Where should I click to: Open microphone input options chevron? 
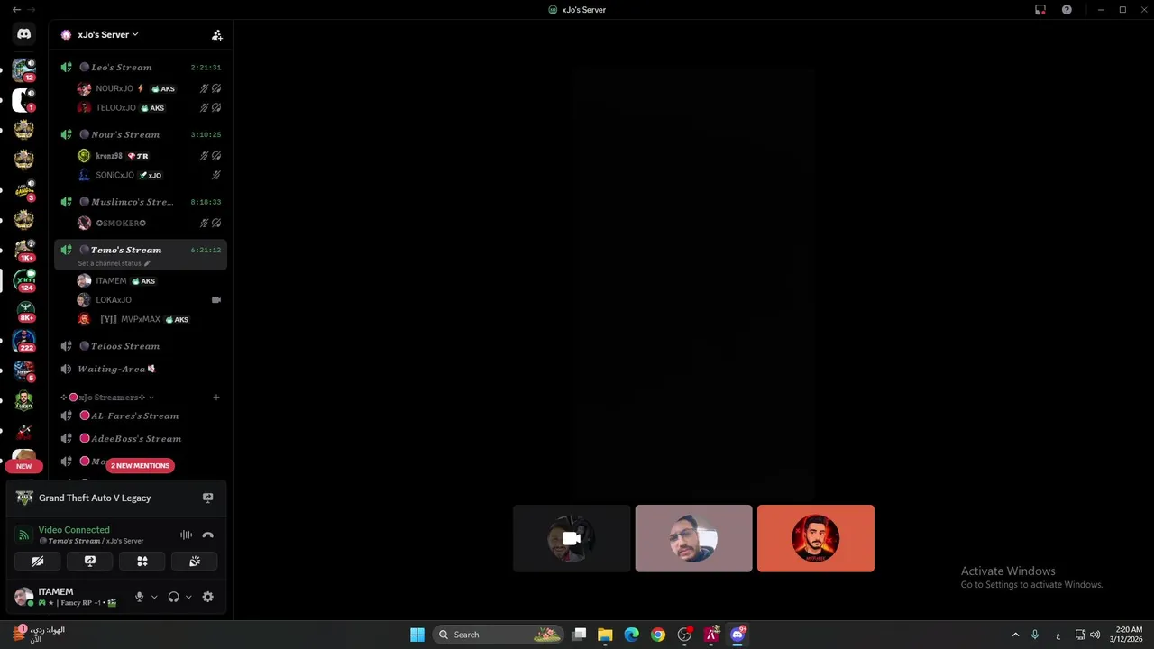[154, 597]
